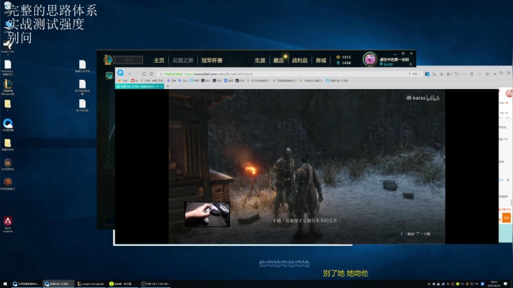The width and height of the screenshot is (513, 288).
Task: Open the bottom text document on desktop
Action: (82, 106)
